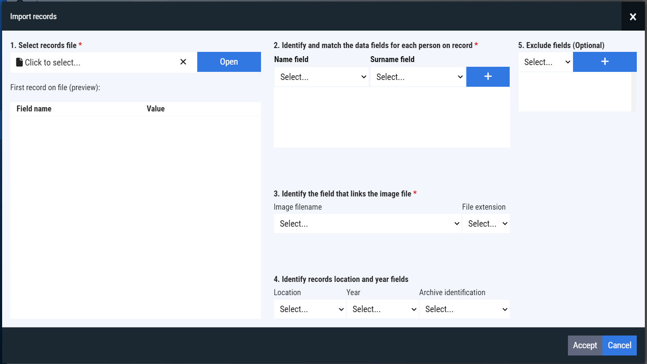Viewport: 647px width, 364px height.
Task: Open the Exclude fields dropdown
Action: 546,62
